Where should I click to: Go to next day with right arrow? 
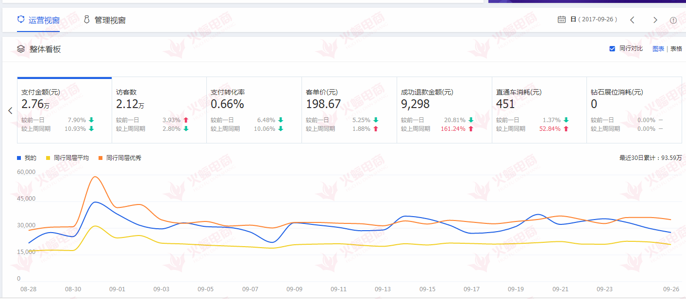coord(655,20)
